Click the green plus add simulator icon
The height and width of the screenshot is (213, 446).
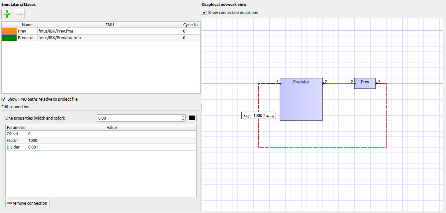click(7, 14)
